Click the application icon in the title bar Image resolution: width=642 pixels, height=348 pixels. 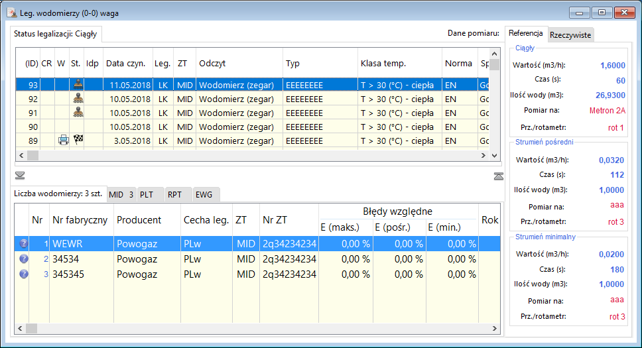tap(11, 13)
